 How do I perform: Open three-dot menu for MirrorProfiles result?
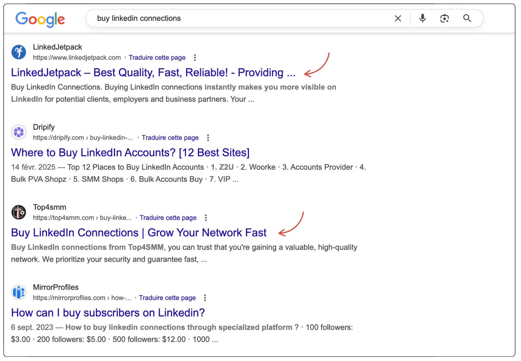click(205, 298)
